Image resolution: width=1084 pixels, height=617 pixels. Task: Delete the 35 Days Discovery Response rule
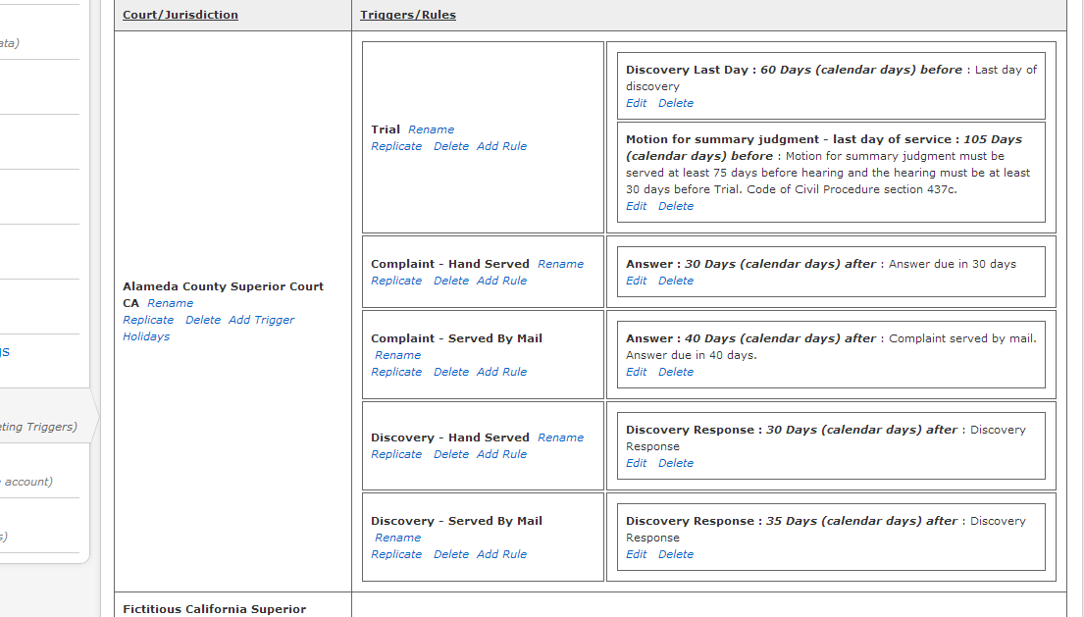[x=676, y=554]
